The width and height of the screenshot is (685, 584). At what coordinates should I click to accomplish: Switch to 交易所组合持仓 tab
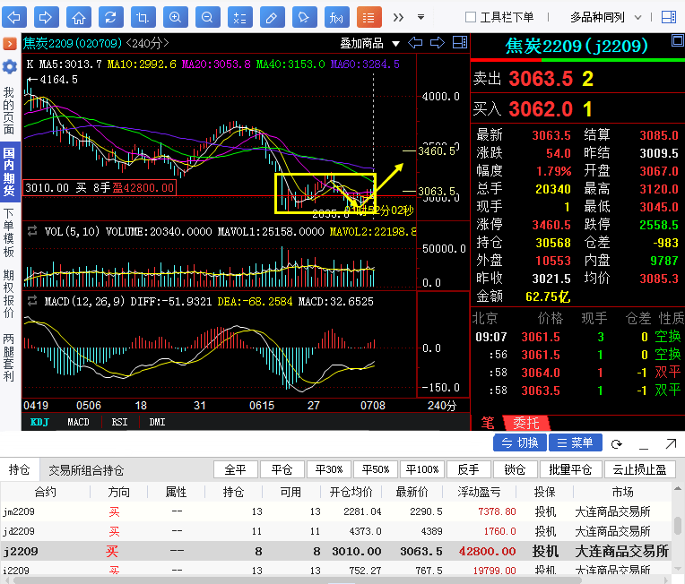[x=86, y=470]
